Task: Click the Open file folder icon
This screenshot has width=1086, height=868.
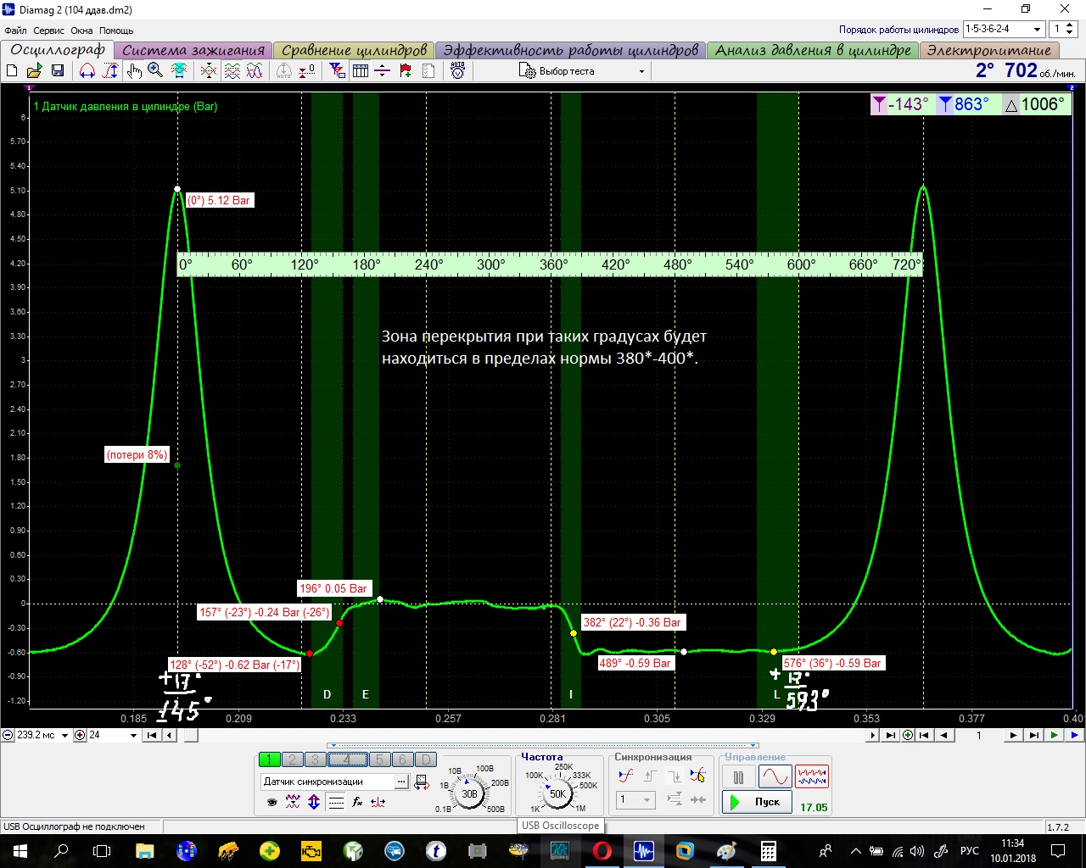Action: pos(35,71)
